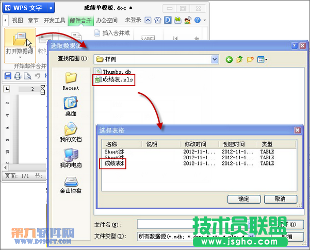
Task: Click the undo arrow icon
Action: [x=38, y=76]
